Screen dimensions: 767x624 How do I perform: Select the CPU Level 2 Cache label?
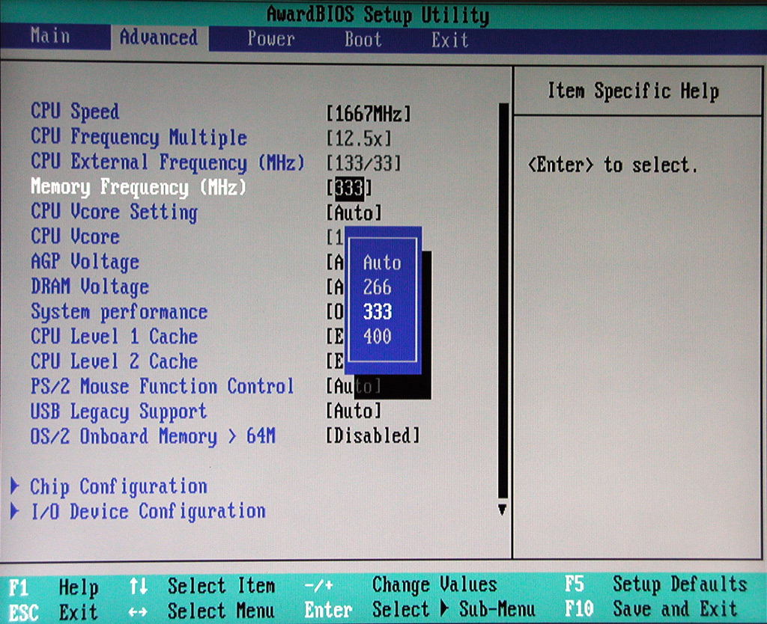click(x=114, y=361)
